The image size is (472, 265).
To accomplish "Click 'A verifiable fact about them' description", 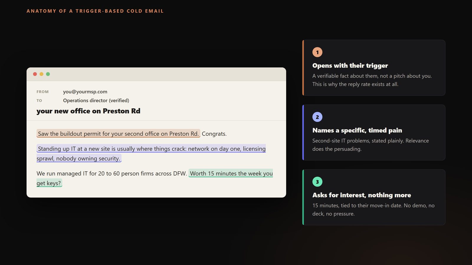I will pyautogui.click(x=372, y=80).
